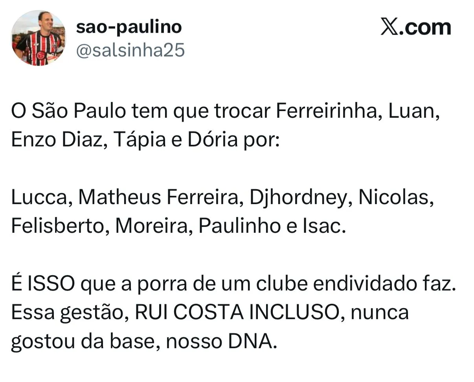Click the X.com logo
This screenshot has width=474, height=382.
click(x=415, y=27)
